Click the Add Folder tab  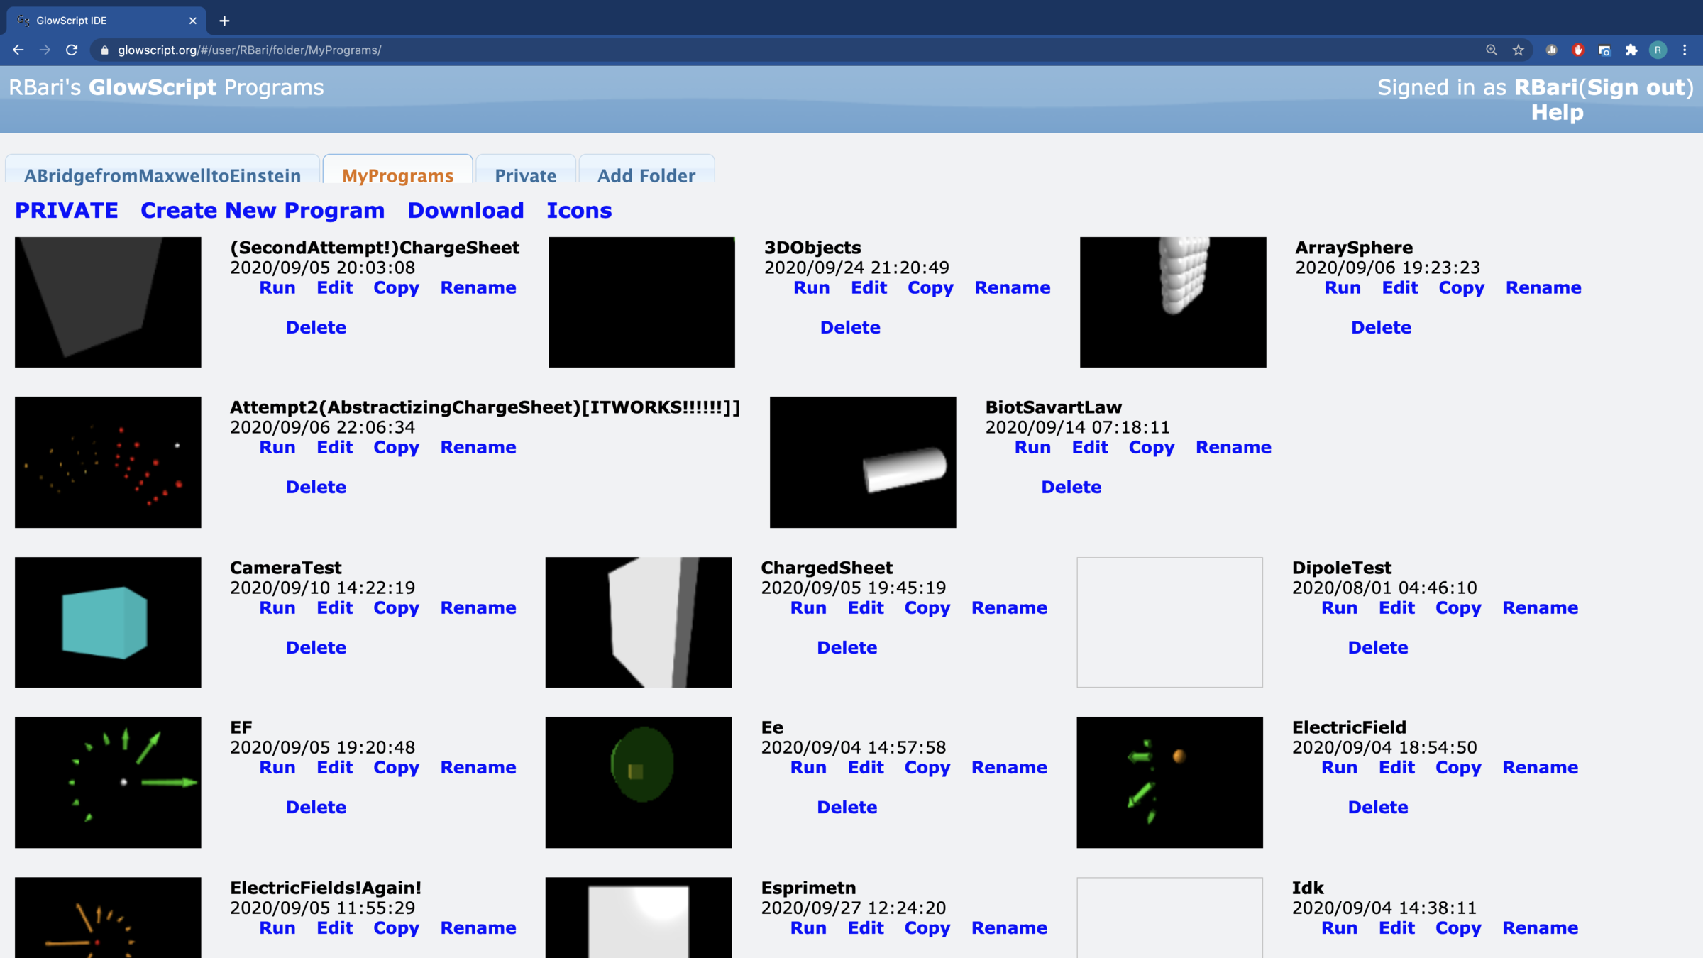(x=646, y=175)
